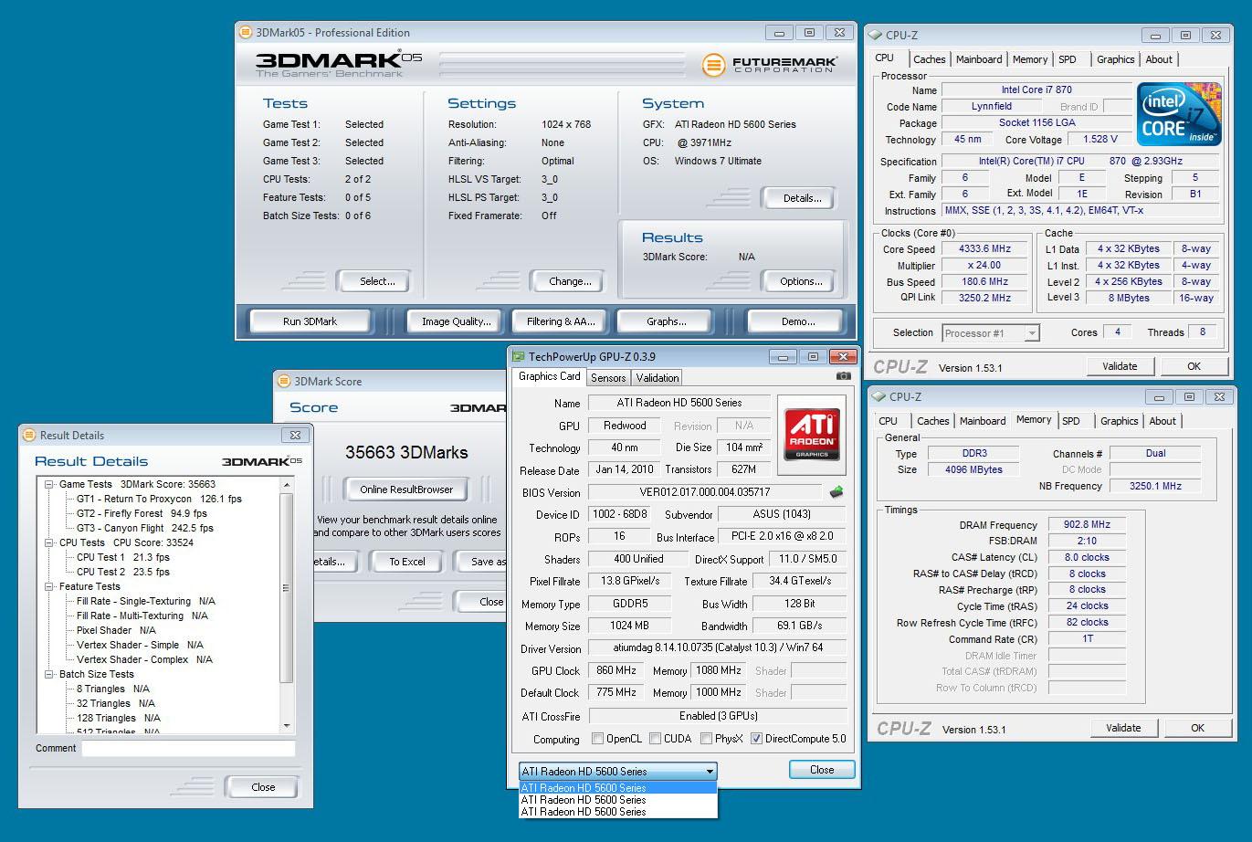Click the To Excel button
The width and height of the screenshot is (1252, 842).
pos(407,562)
